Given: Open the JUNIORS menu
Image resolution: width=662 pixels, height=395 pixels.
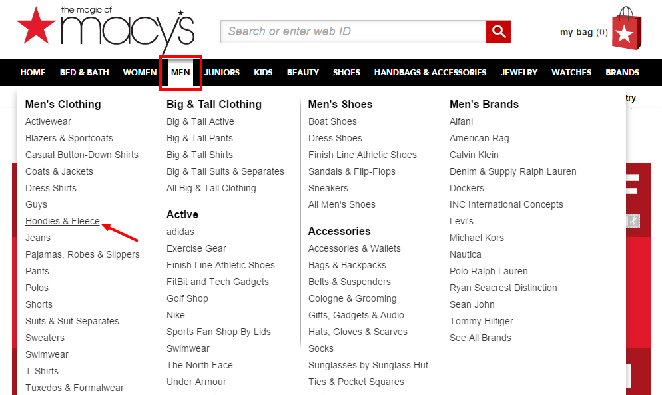Looking at the screenshot, I should click(222, 72).
